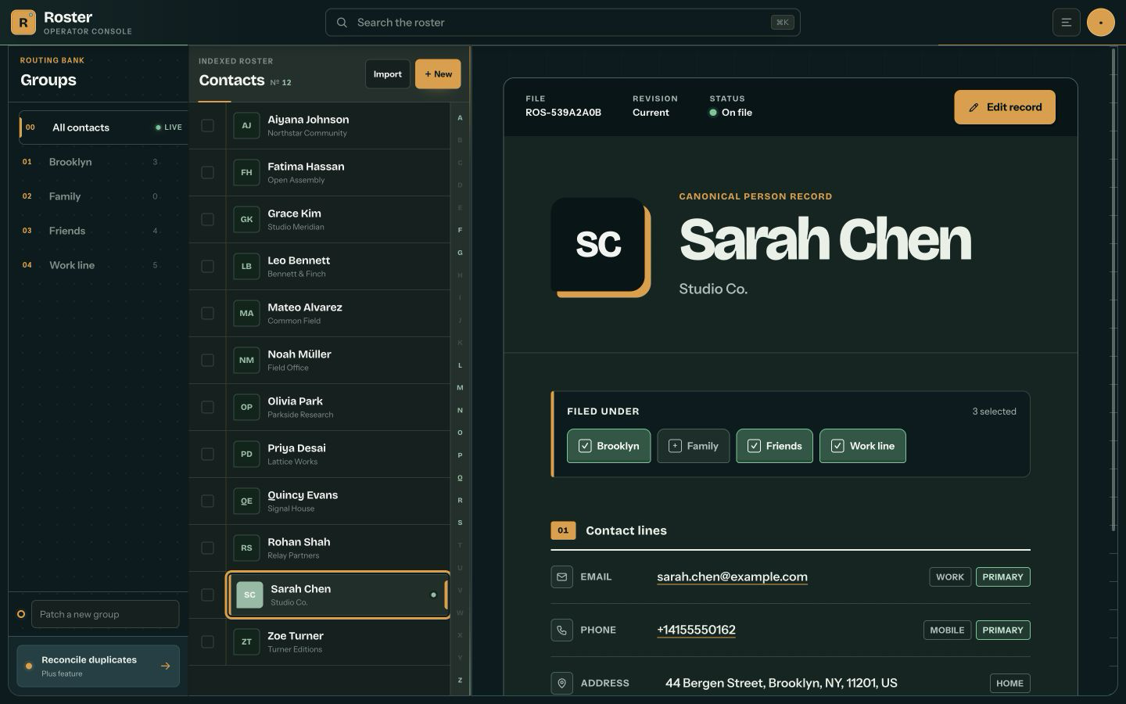Switch to the Work line group
Viewport: 1126px width, 704px height.
pyautogui.click(x=98, y=265)
